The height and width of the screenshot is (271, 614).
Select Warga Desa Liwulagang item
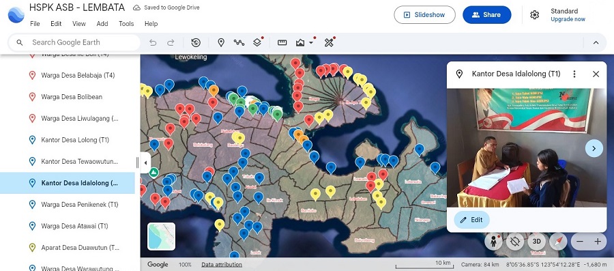click(68, 118)
